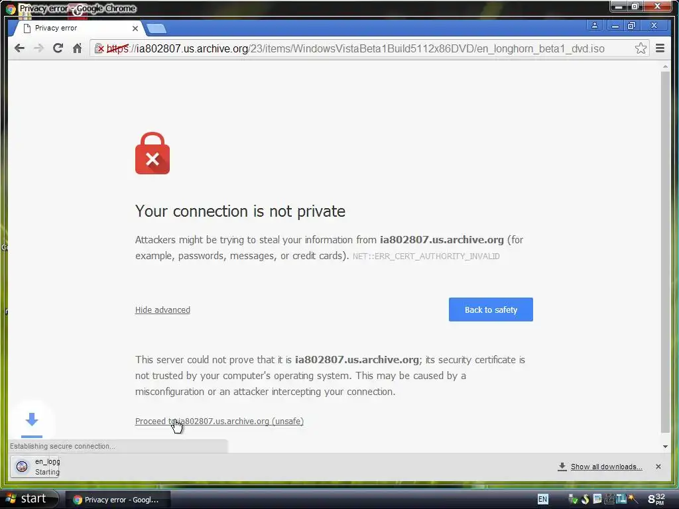Go back using the back arrow icon
The height and width of the screenshot is (509, 679).
19,48
